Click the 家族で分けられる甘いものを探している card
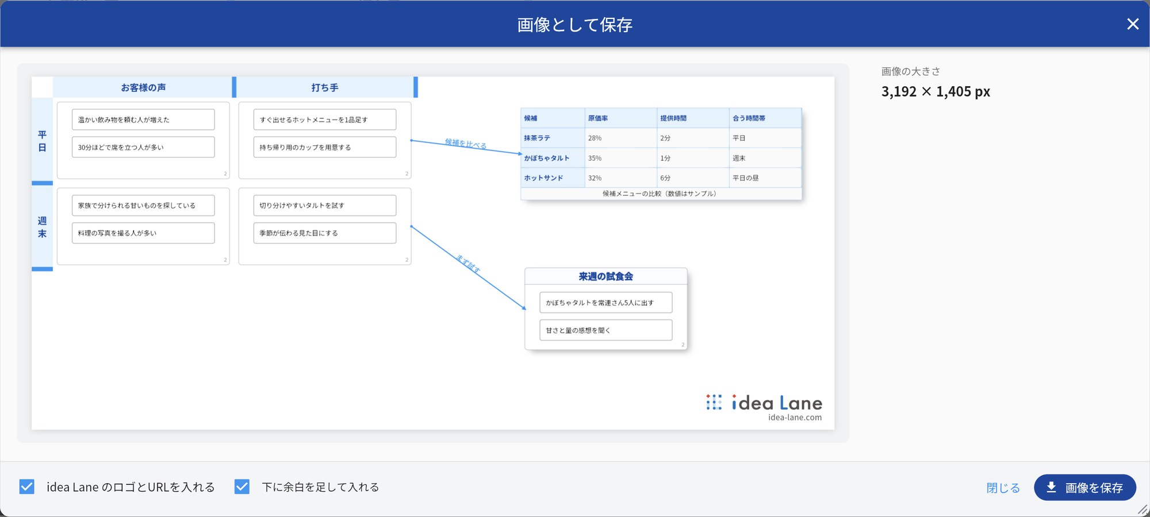This screenshot has width=1150, height=517. [143, 206]
